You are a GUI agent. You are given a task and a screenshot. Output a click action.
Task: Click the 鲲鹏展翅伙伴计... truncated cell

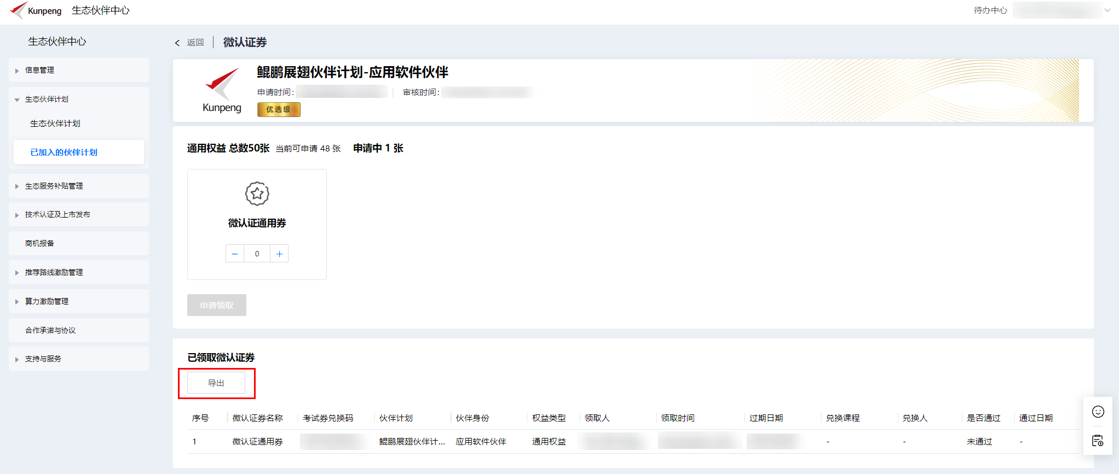click(x=412, y=442)
